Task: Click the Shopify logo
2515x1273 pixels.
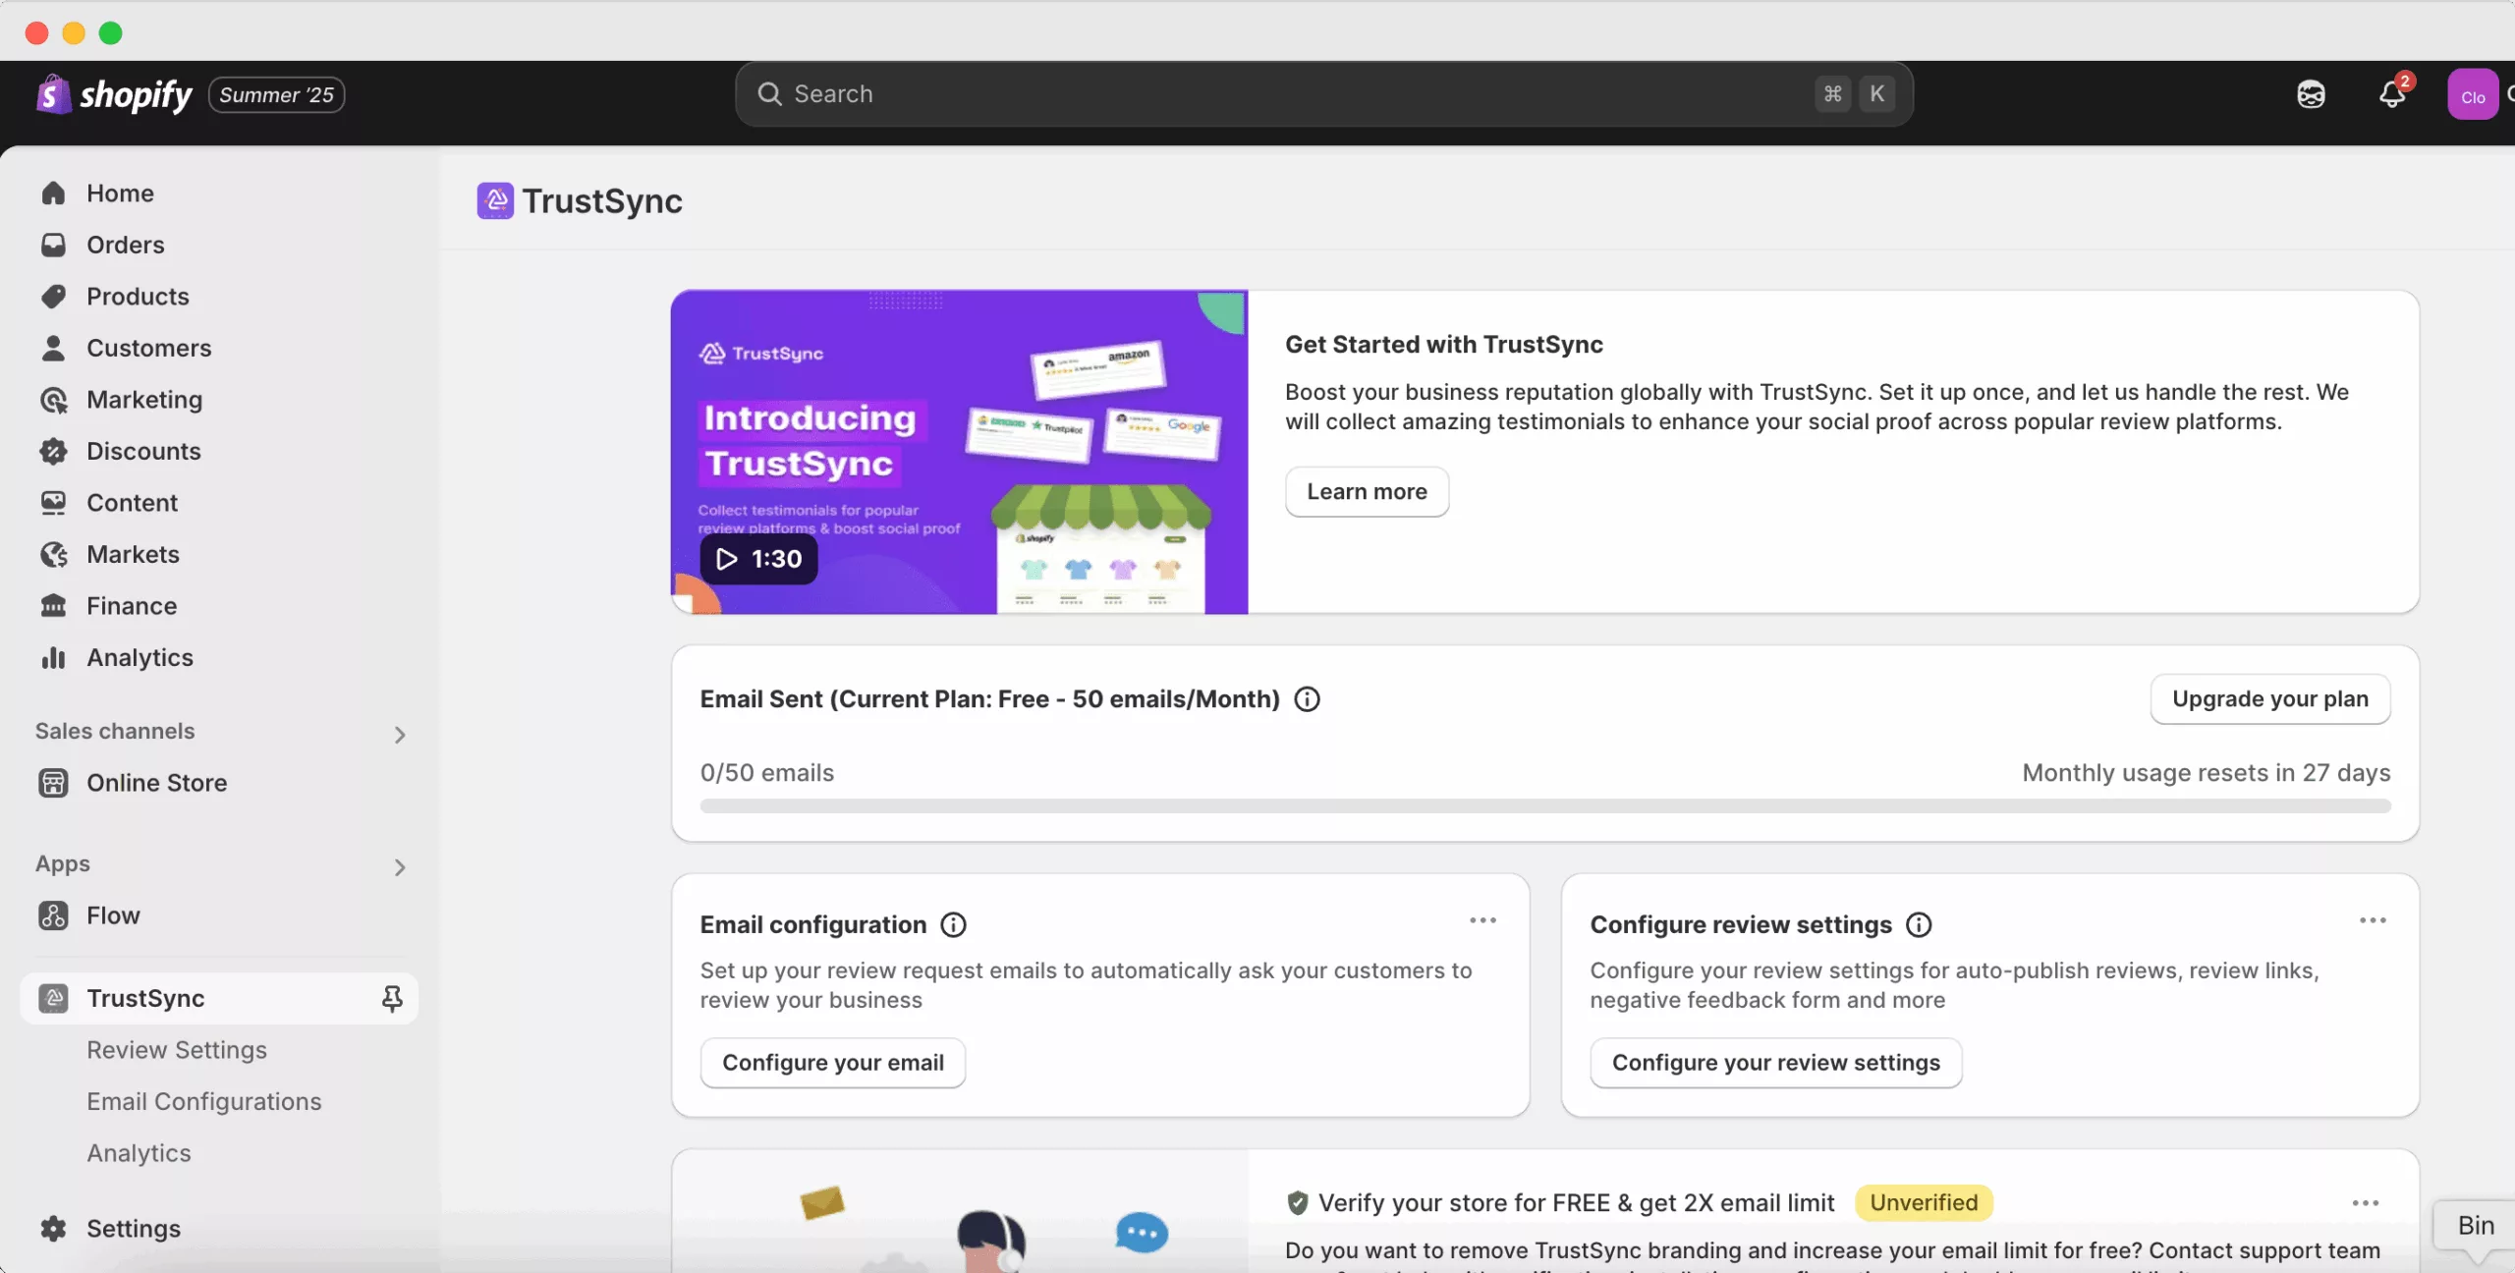Action: [114, 94]
